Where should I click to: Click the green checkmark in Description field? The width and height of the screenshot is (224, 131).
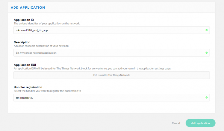point(206,53)
